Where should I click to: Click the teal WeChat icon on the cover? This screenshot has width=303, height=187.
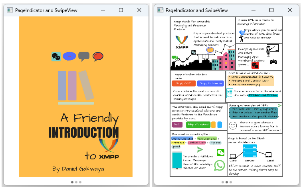click(56, 56)
